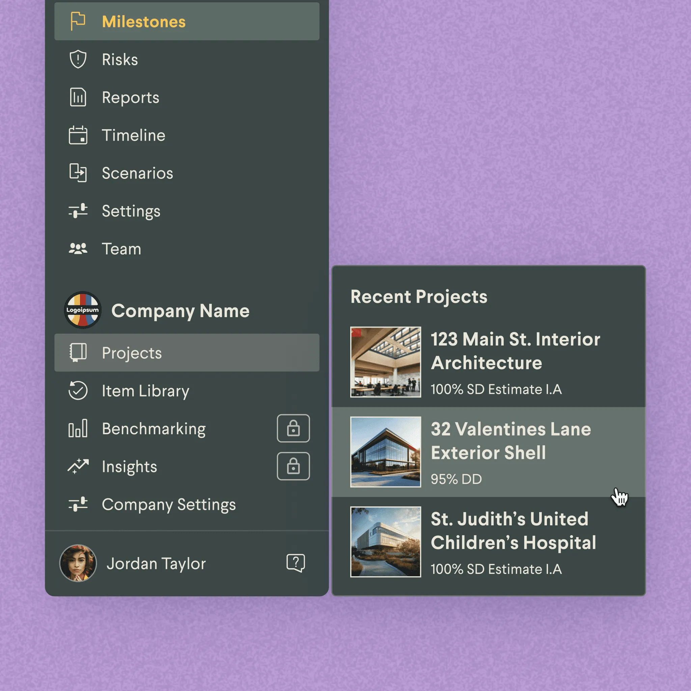
Task: Open the 32 Valentines Lane Exterior Shell project
Action: [511, 441]
